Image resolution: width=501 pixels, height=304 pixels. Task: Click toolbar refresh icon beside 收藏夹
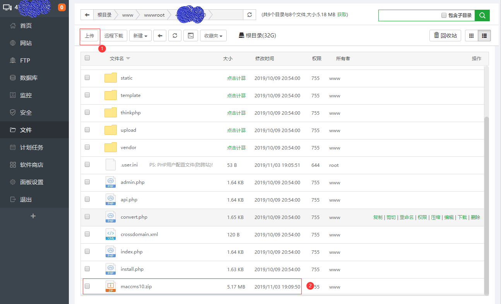pyautogui.click(x=175, y=36)
